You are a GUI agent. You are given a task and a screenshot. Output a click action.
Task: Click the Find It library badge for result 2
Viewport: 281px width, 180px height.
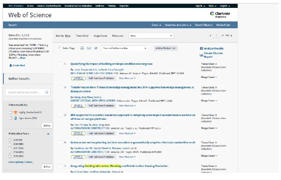pyautogui.click(x=78, y=106)
